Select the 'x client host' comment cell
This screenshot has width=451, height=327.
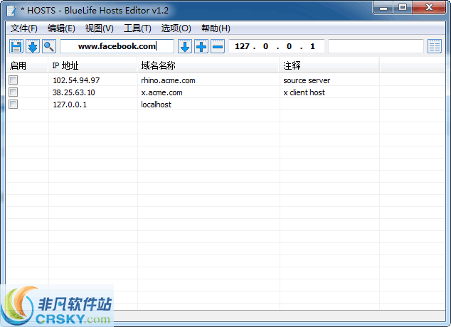pos(304,92)
